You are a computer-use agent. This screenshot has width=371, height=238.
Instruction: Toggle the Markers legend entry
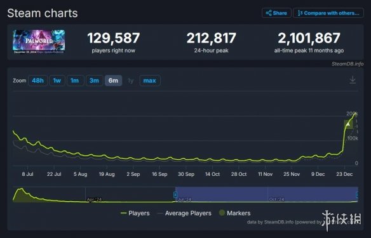point(234,213)
